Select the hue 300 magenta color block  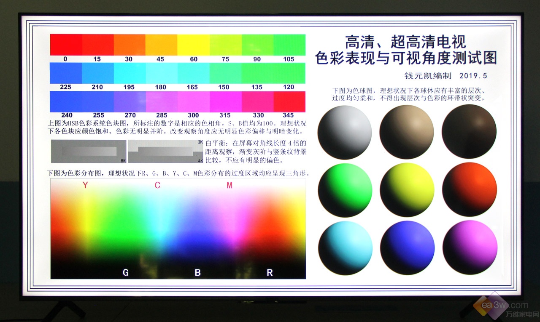point(194,101)
